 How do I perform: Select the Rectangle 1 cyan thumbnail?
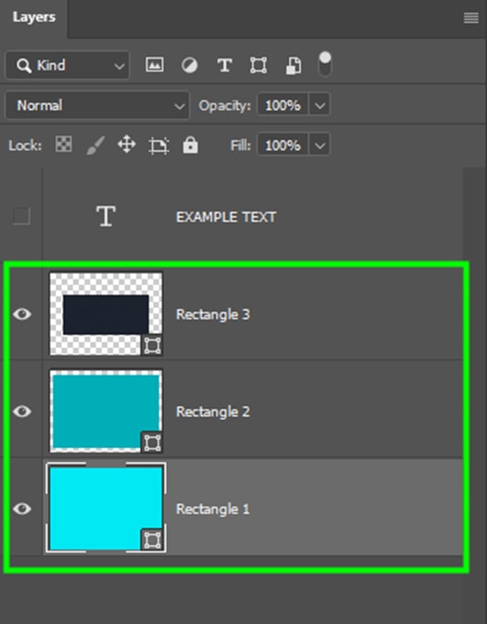(105, 508)
